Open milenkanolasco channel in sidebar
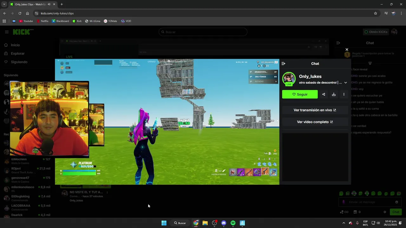 pyautogui.click(x=27, y=189)
